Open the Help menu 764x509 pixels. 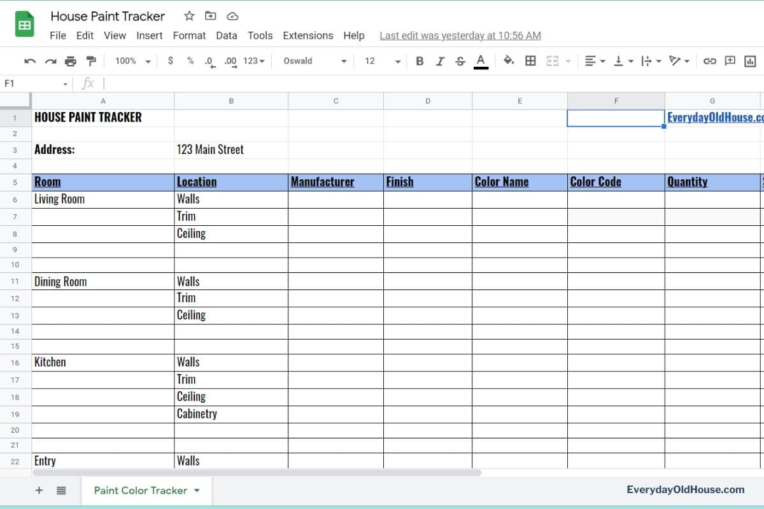click(354, 36)
